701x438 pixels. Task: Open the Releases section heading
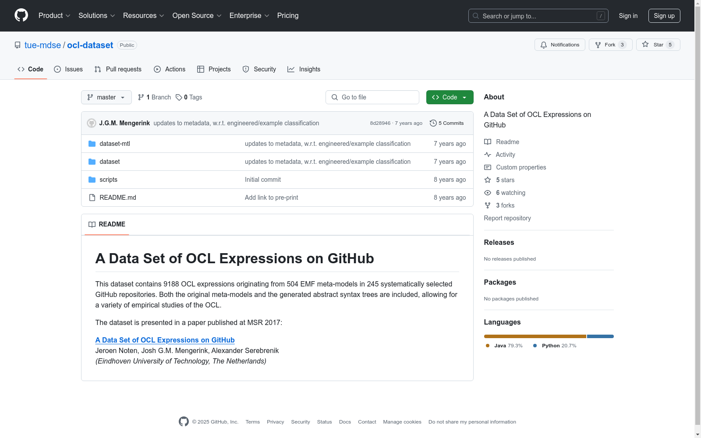(499, 242)
